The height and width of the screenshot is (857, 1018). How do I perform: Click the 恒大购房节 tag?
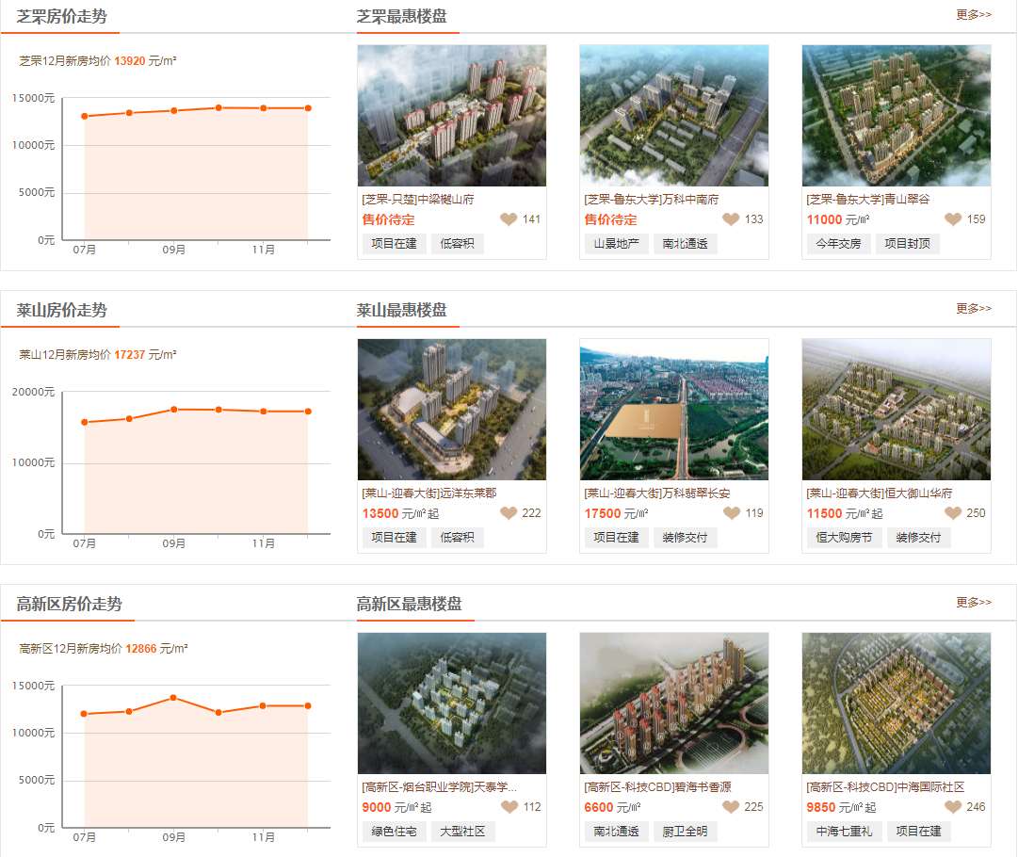click(844, 538)
